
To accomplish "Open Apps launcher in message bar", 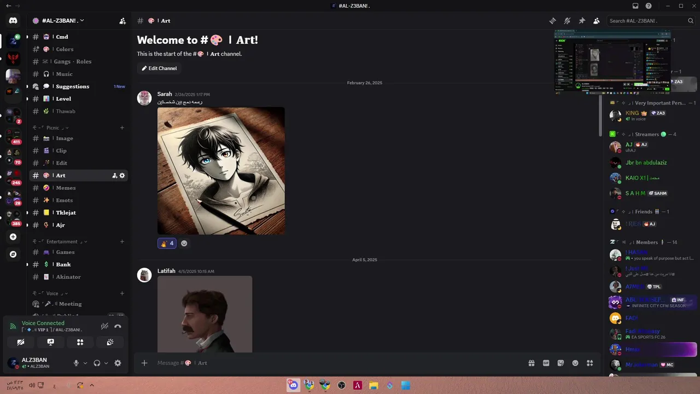I will click(x=590, y=363).
